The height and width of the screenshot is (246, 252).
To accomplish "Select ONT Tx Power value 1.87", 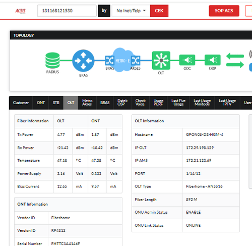I will coord(95,135).
